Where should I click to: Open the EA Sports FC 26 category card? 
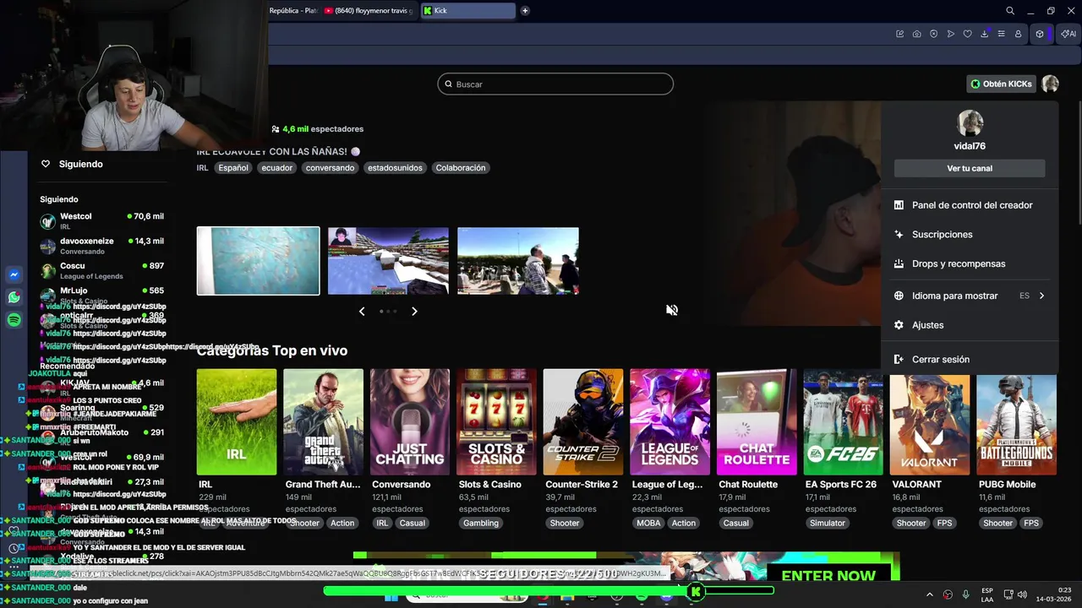pos(843,422)
